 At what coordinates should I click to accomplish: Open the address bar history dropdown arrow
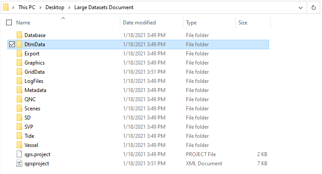pos(301,8)
